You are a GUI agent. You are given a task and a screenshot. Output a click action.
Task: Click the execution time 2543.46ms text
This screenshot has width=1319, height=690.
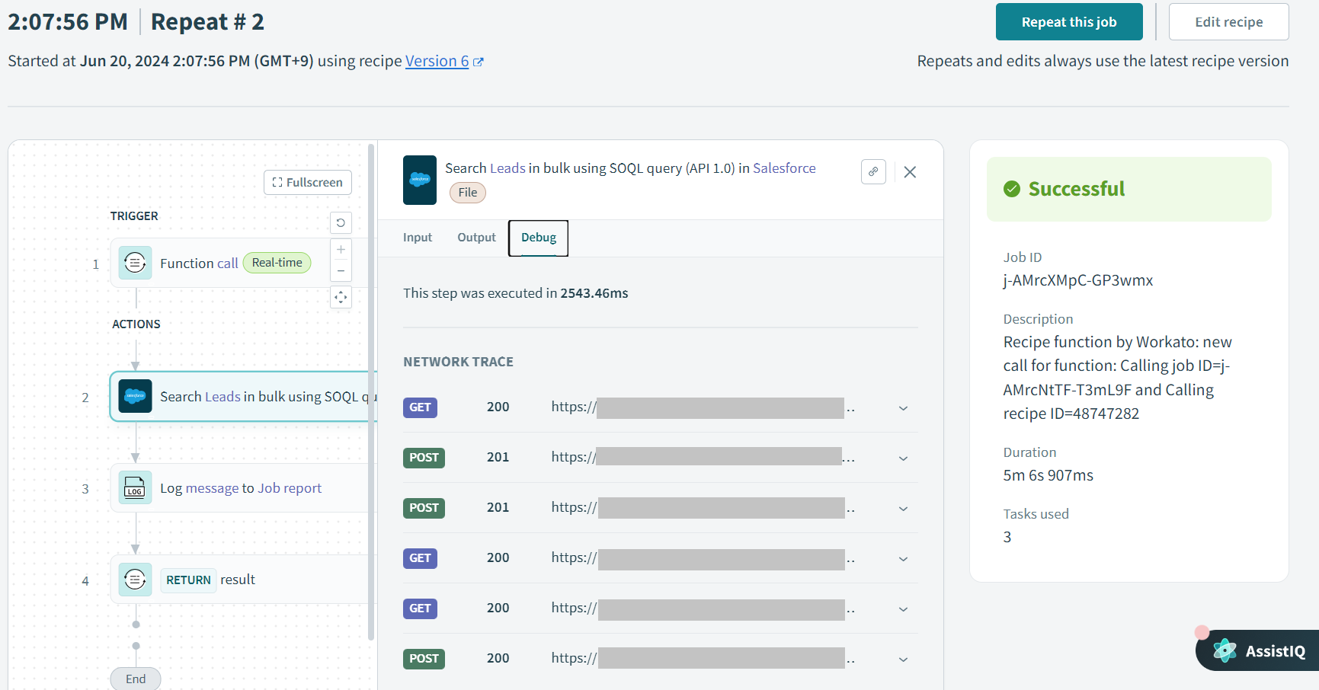click(594, 293)
